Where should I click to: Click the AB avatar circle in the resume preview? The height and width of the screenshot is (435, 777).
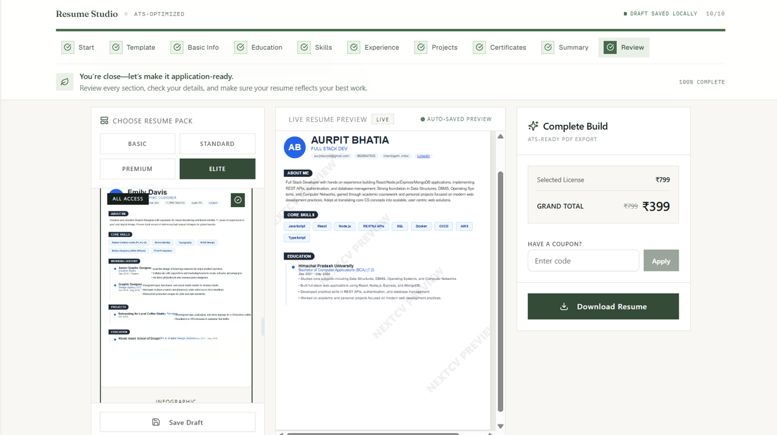pos(294,147)
